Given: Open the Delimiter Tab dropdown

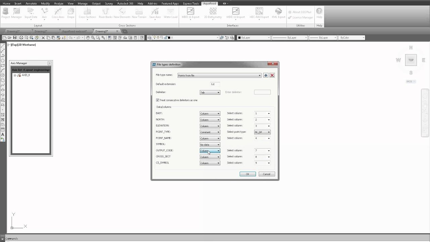Looking at the screenshot, I should point(210,92).
